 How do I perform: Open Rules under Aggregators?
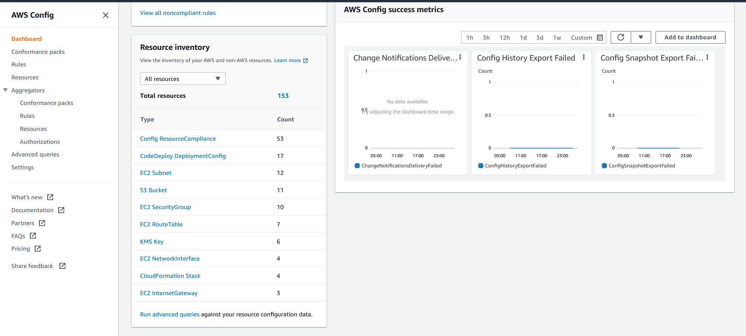pyautogui.click(x=27, y=116)
